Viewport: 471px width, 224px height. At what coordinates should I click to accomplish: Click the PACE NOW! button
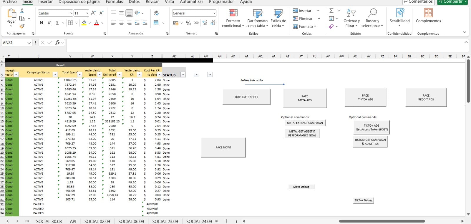tap(223, 147)
